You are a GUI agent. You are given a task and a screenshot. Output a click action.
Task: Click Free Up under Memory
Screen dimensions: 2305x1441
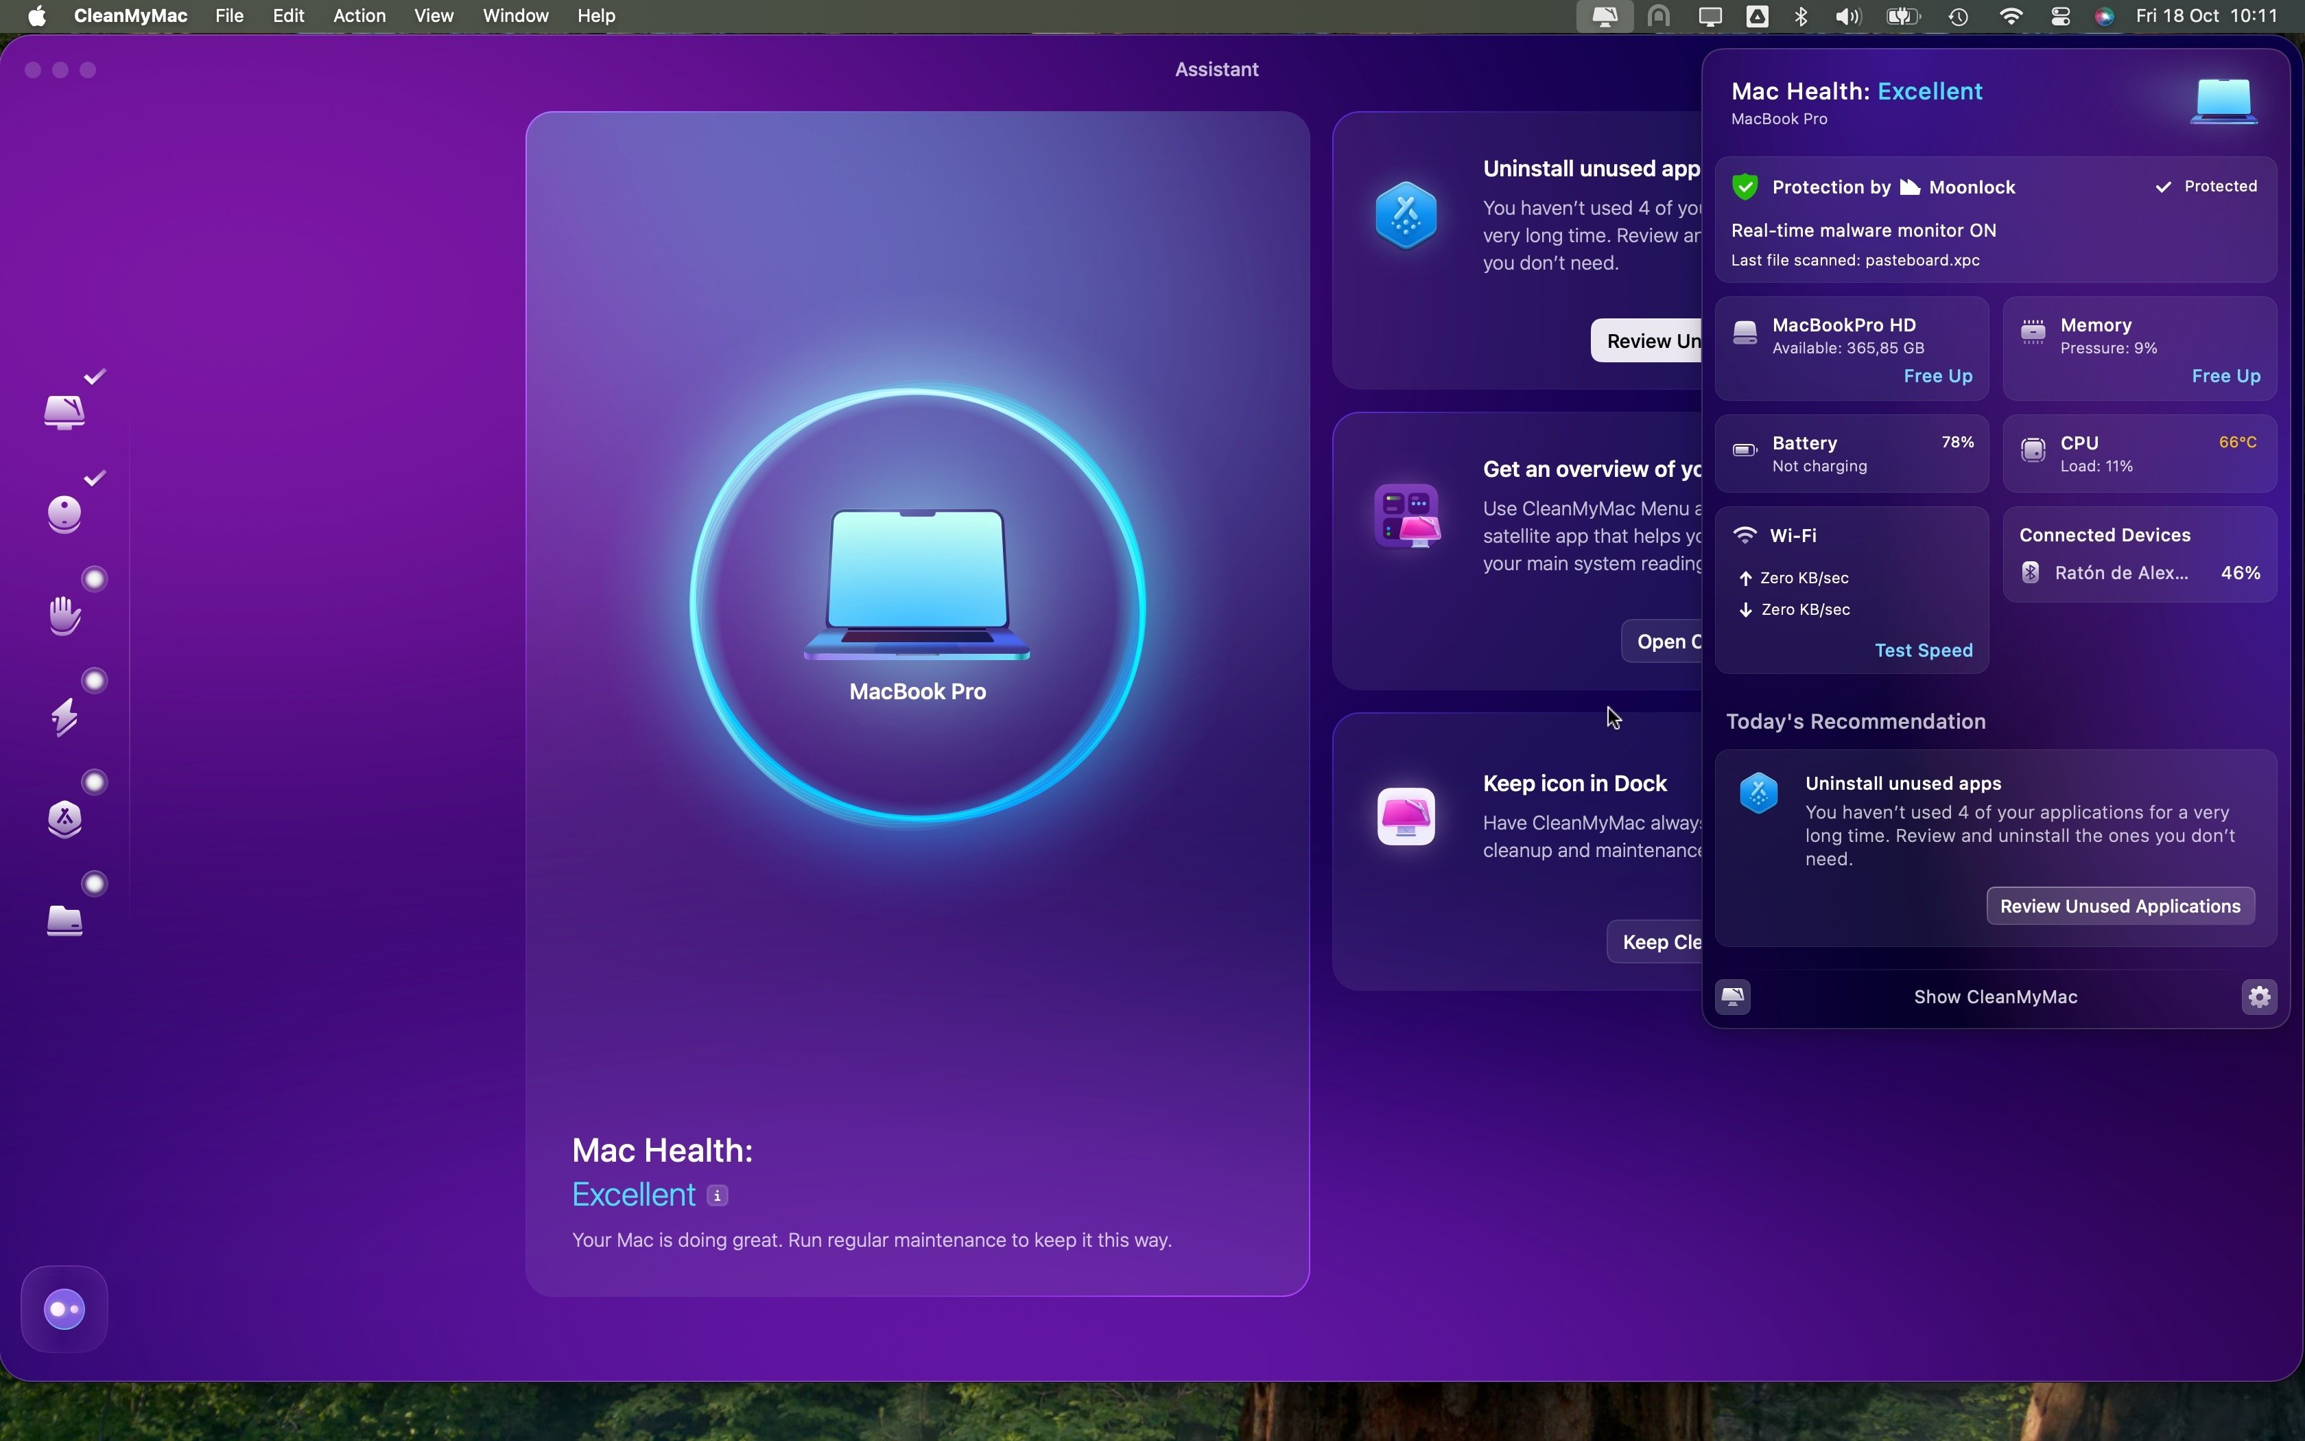coord(2226,377)
